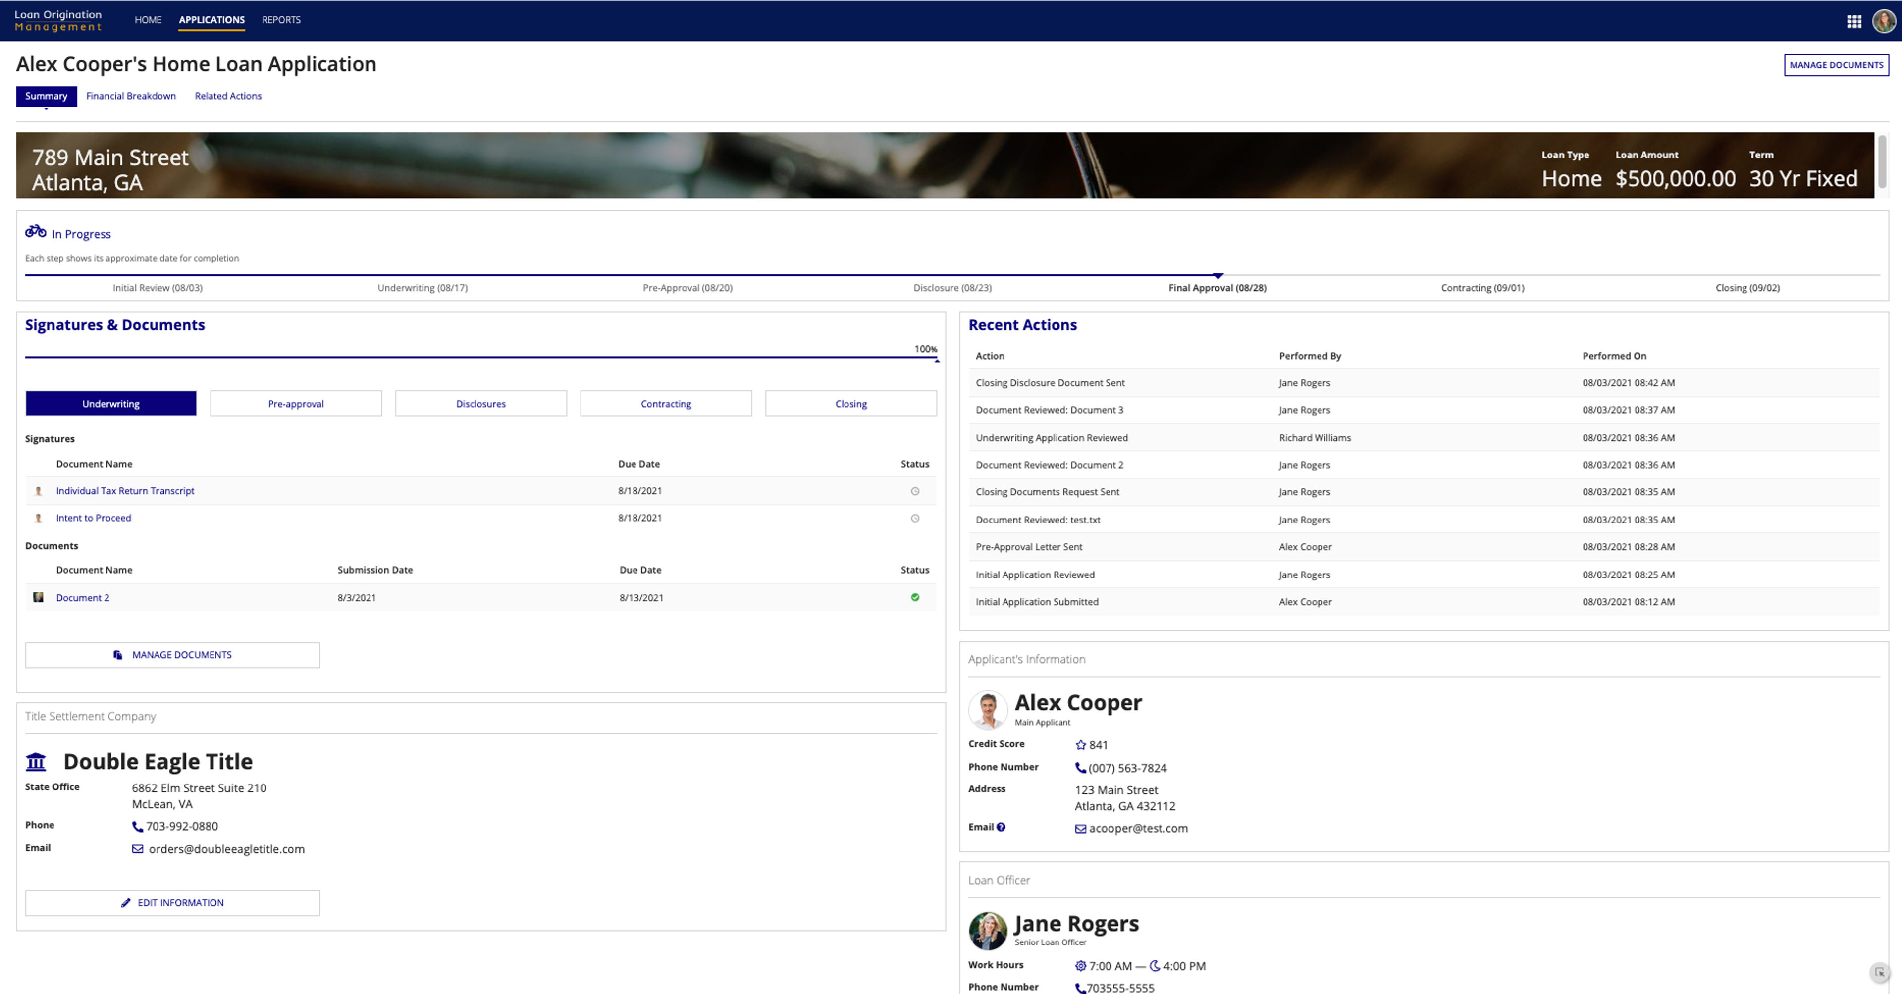Click Alex Cooper's profile photo
Viewport: 1902px width, 994px height.
987,710
